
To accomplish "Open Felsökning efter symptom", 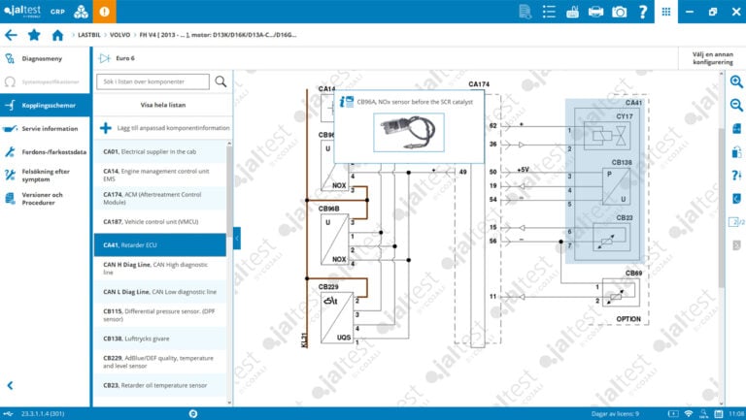I will pos(46,176).
